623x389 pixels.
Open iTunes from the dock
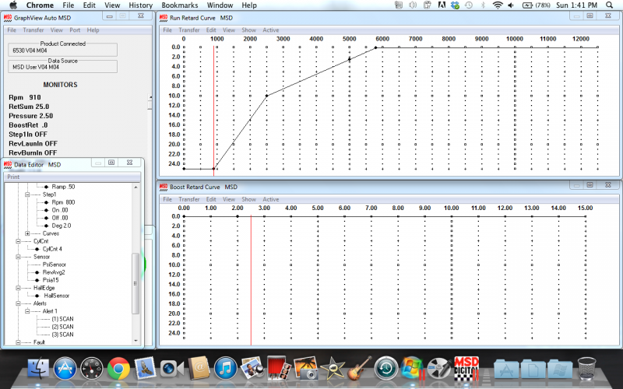(x=225, y=368)
